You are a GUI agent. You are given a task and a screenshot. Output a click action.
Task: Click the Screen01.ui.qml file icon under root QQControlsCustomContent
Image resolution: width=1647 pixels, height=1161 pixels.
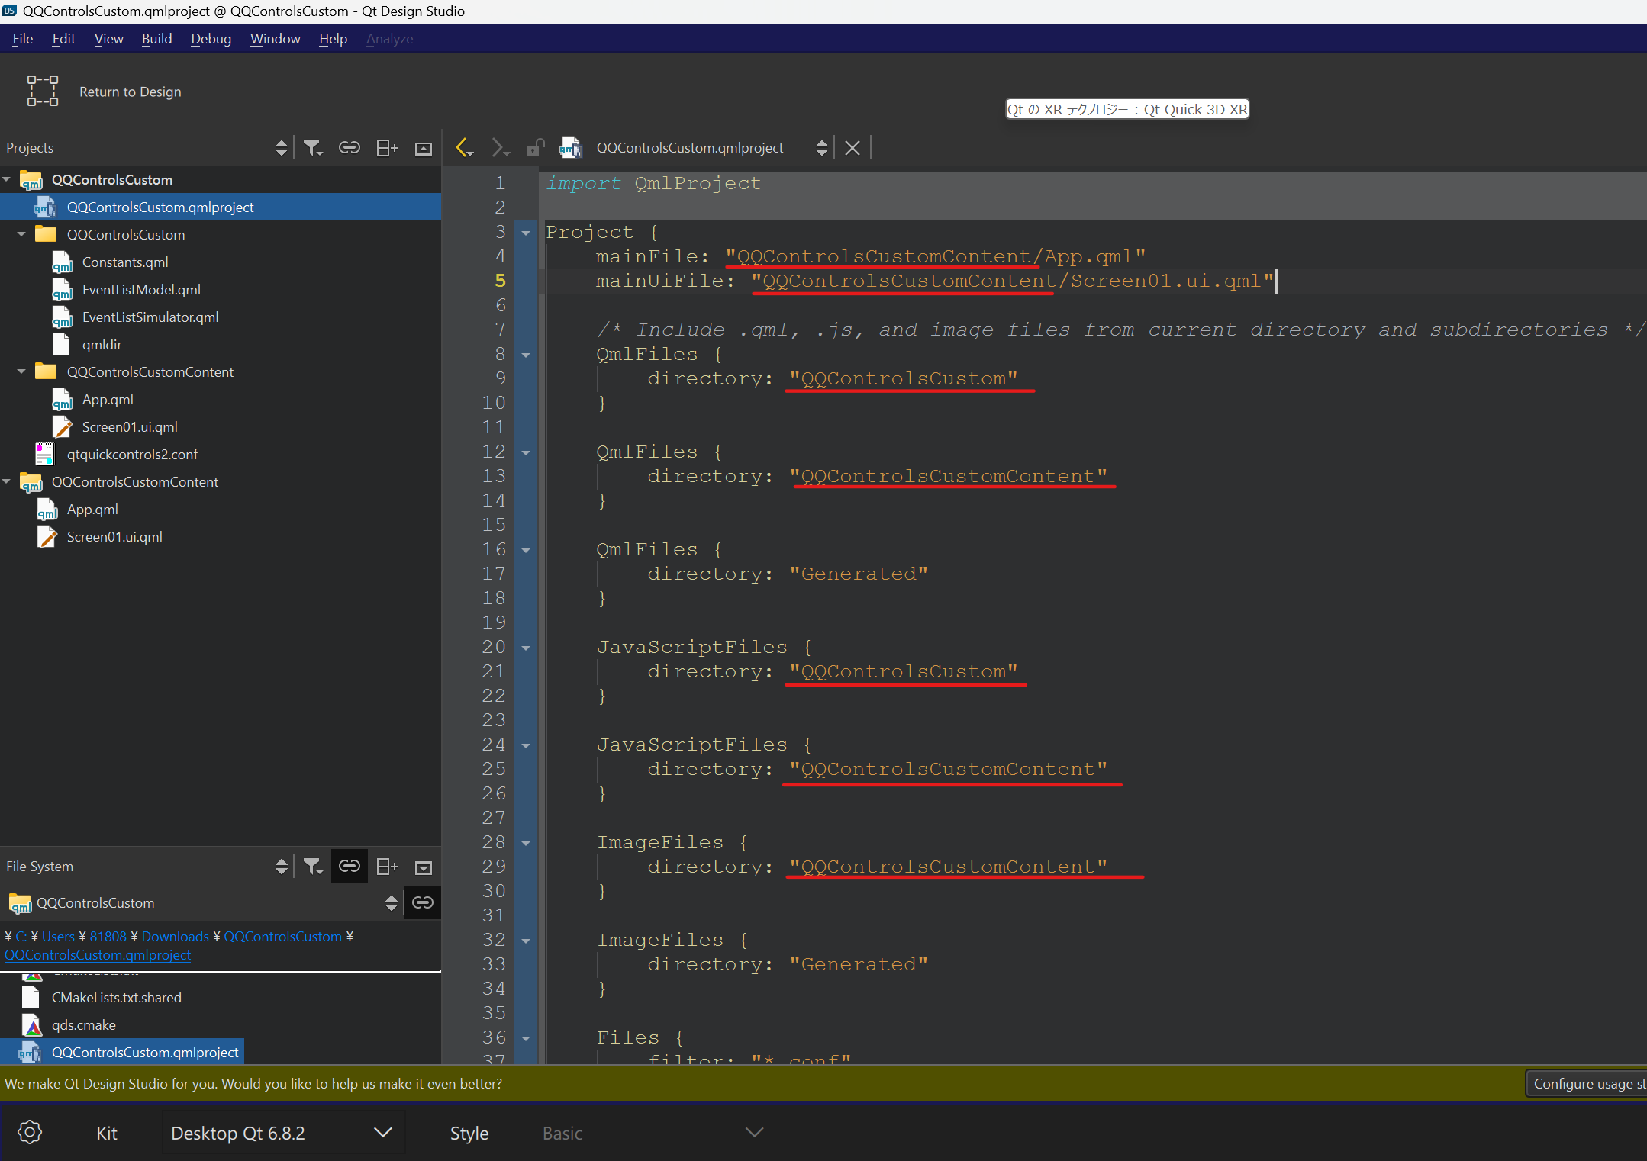[47, 536]
